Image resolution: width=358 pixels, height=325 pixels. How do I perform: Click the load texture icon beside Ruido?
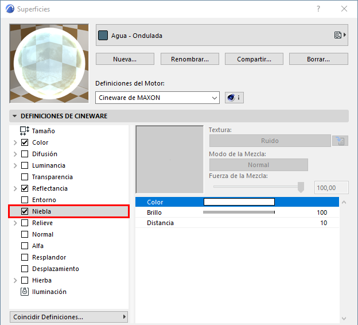(340, 141)
